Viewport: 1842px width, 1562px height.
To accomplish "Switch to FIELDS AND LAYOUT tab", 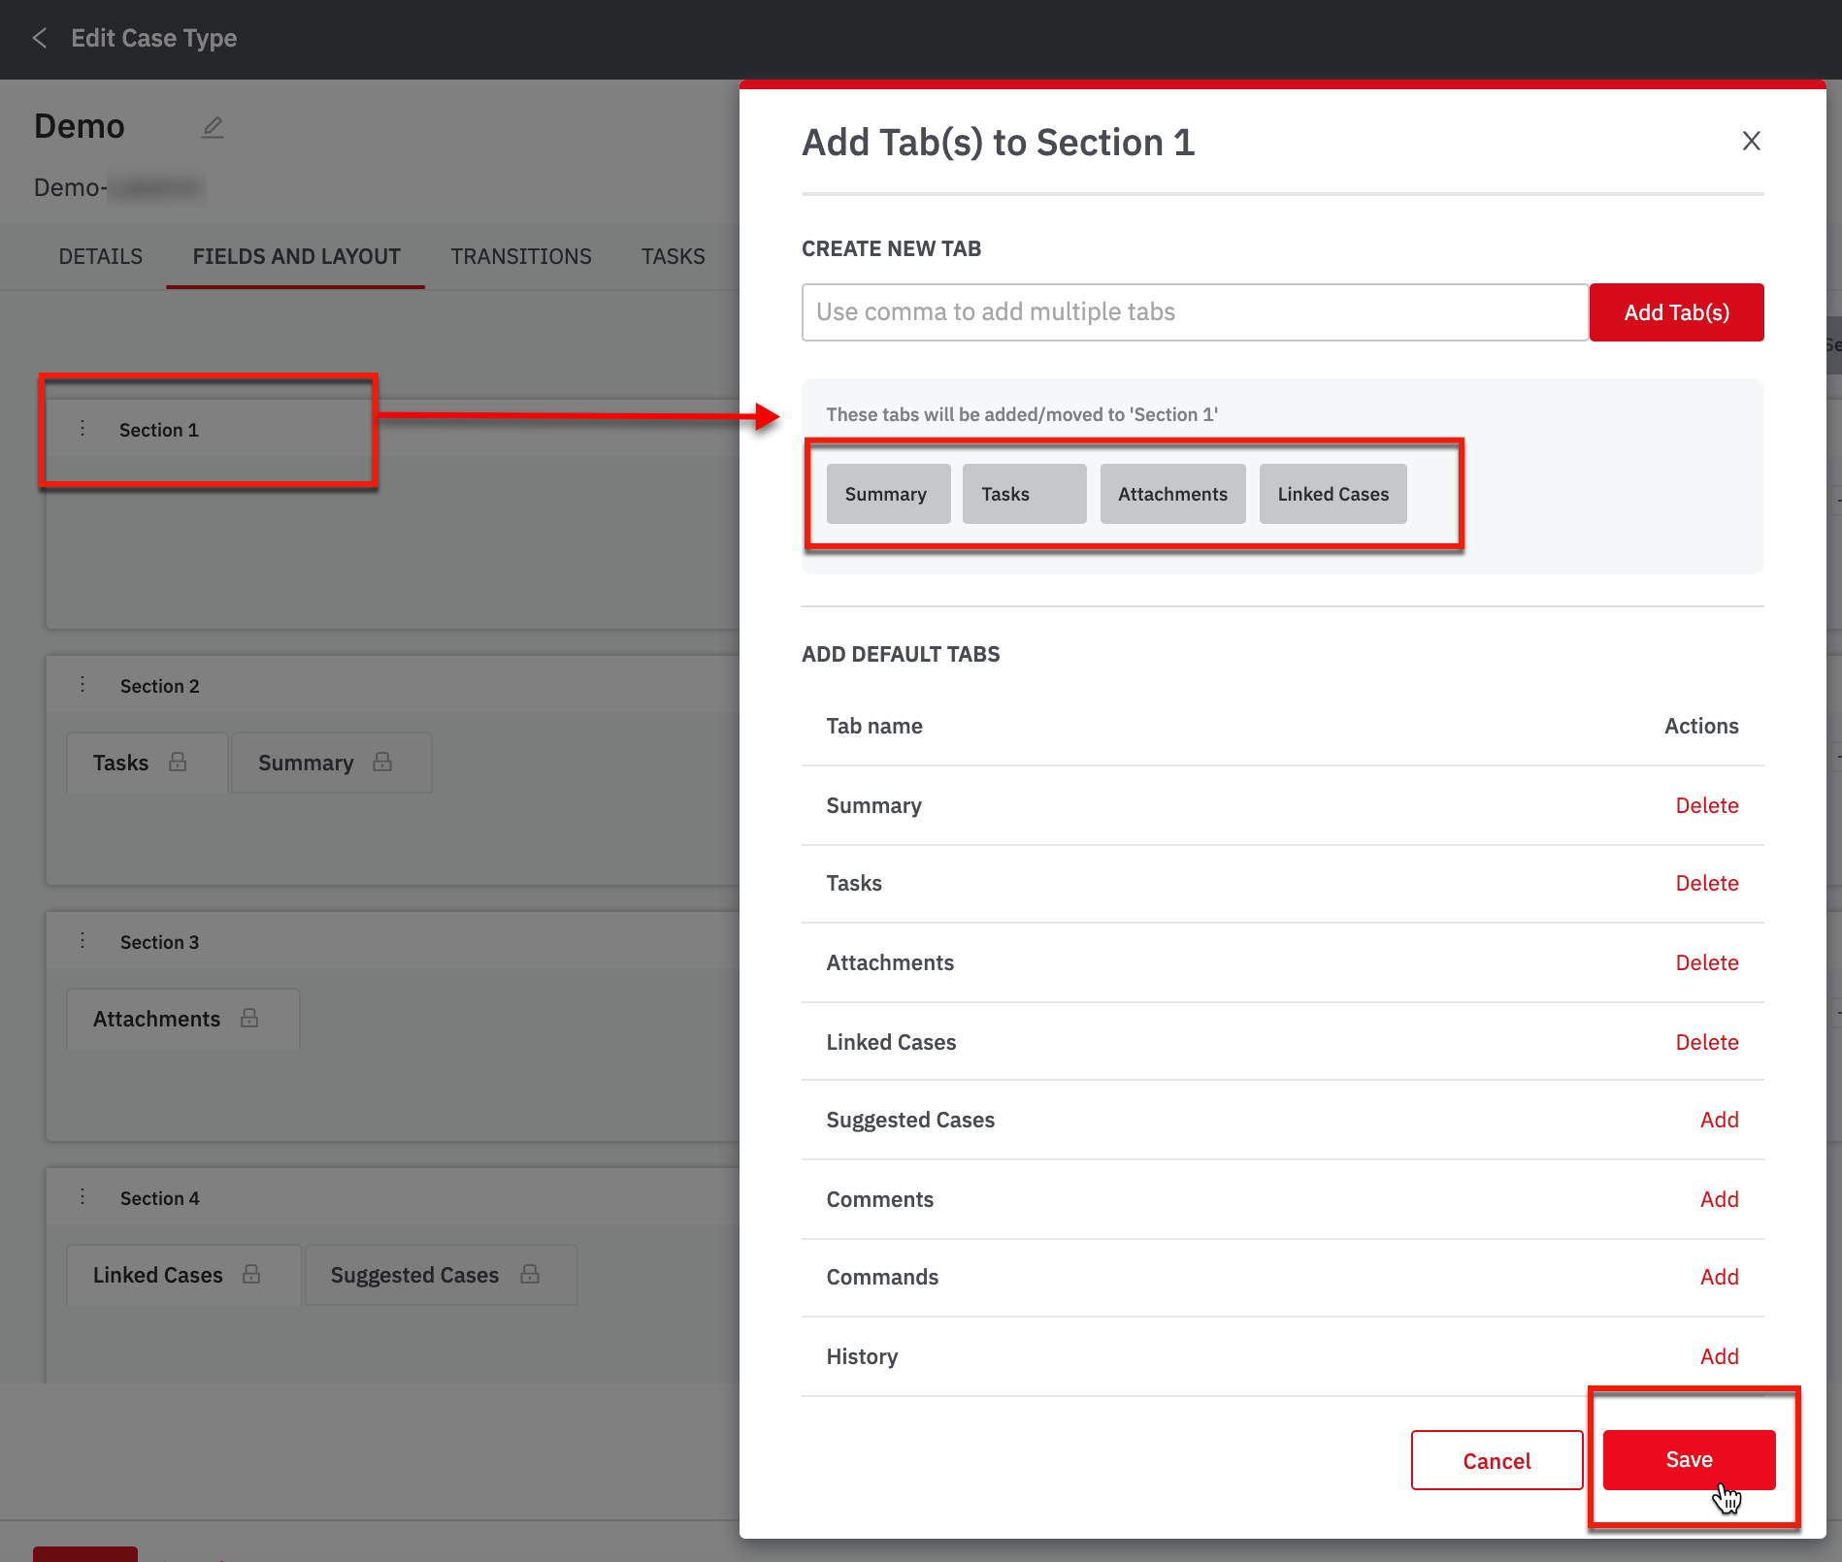I will (x=296, y=256).
